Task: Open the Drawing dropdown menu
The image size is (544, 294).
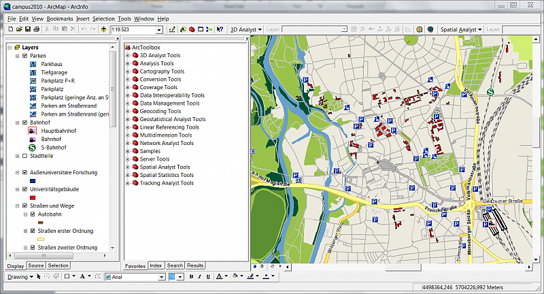Action: 20,276
